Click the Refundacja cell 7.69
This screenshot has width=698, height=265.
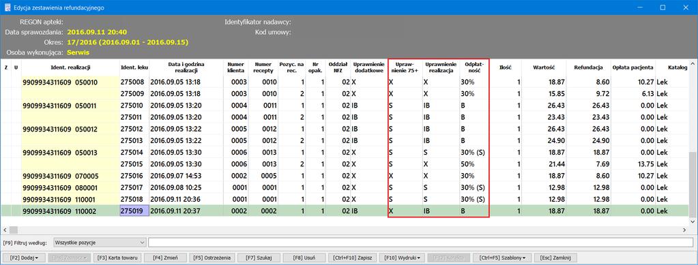589,164
